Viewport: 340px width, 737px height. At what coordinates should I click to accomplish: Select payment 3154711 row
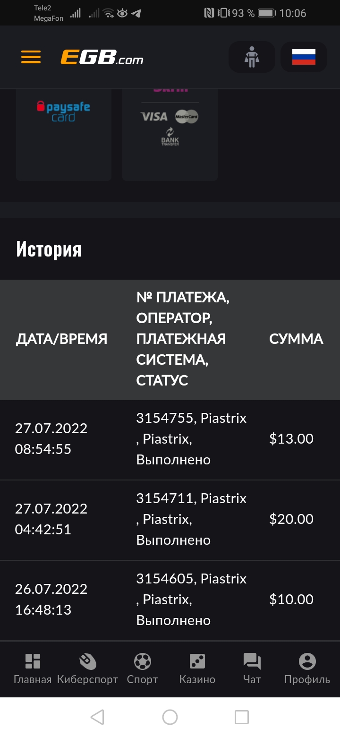(x=170, y=520)
